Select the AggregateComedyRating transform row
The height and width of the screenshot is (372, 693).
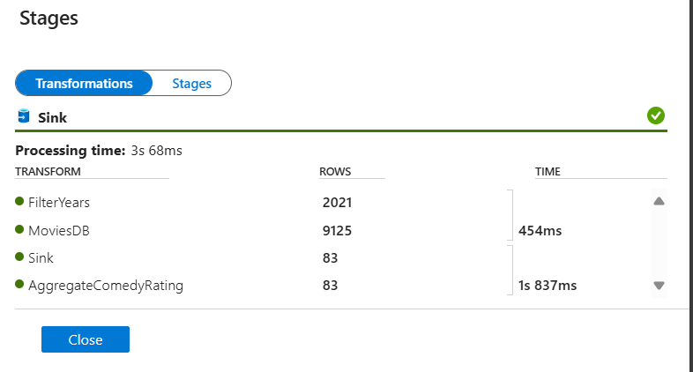[106, 286]
